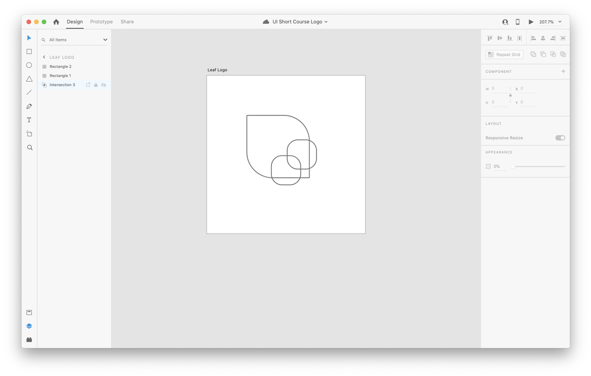Click the layers search magnifier icon

(43, 40)
